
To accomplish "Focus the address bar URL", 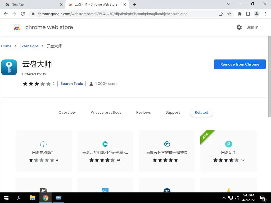I will point(112,14).
